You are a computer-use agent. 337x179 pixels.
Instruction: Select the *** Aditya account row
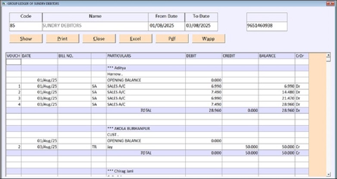point(157,68)
